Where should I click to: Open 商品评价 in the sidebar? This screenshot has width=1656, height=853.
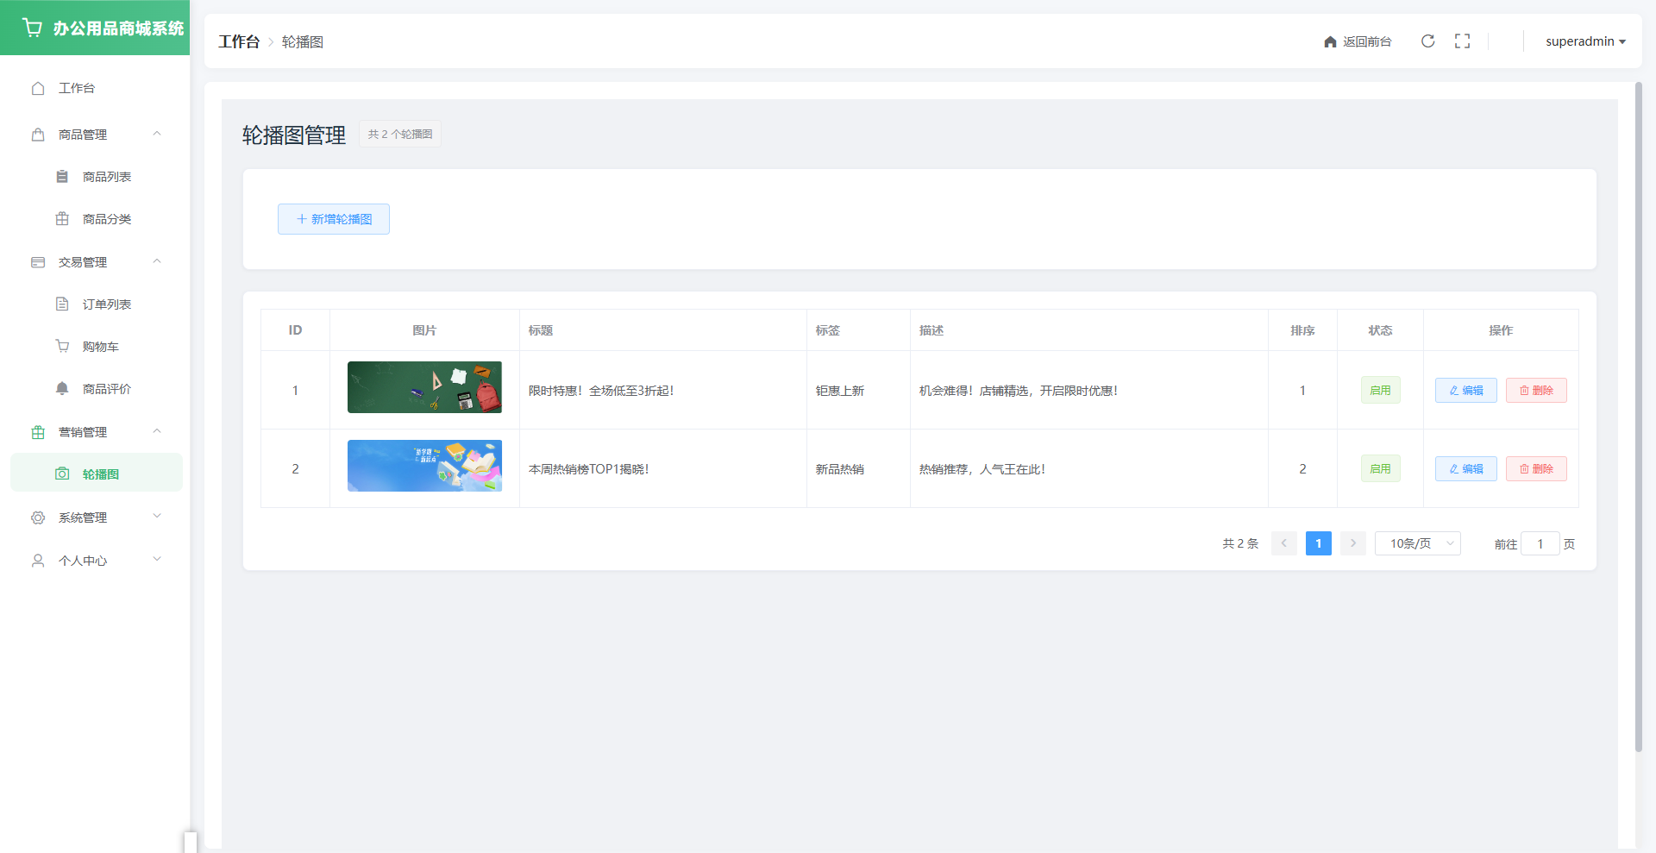coord(106,389)
